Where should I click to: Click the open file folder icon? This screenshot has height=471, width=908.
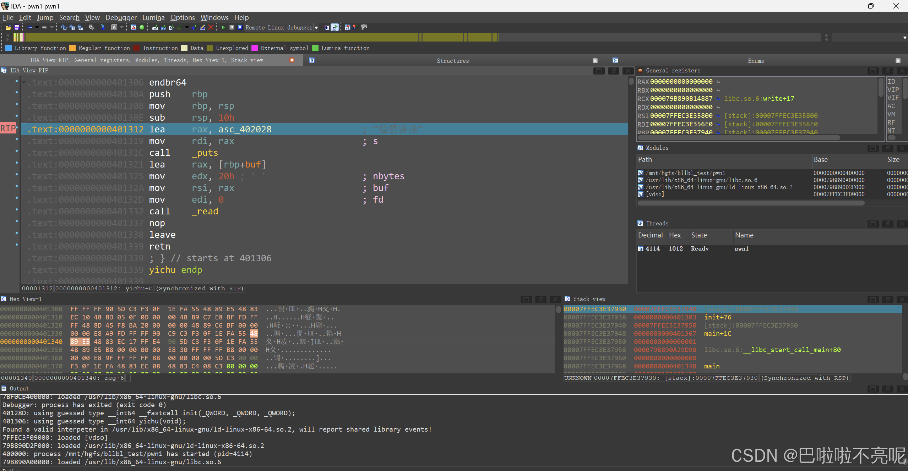click(x=8, y=27)
